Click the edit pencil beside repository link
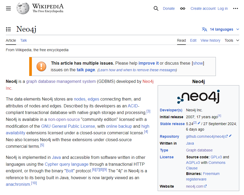The image size is (244, 195). tap(230, 136)
